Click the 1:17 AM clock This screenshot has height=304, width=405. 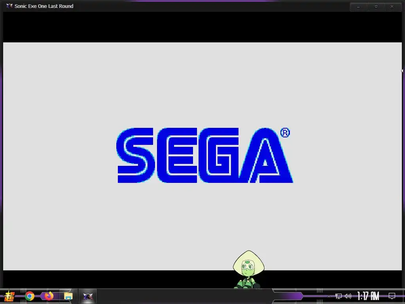point(368,296)
